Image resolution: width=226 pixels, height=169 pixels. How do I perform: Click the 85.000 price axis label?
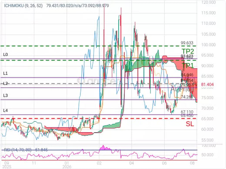click(x=207, y=76)
